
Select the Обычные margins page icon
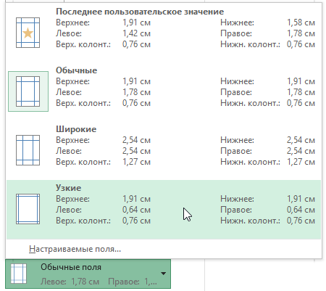pos(28,91)
